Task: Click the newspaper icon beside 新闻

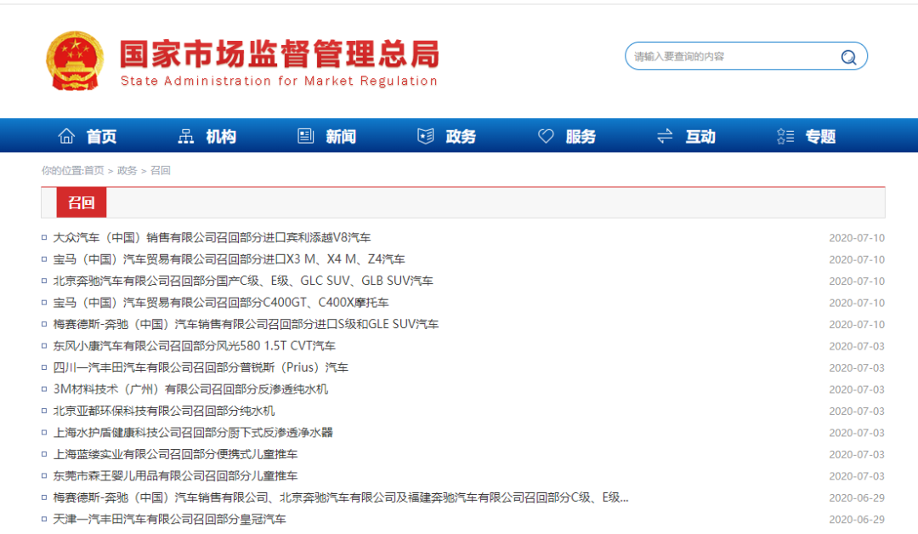Action: 306,136
